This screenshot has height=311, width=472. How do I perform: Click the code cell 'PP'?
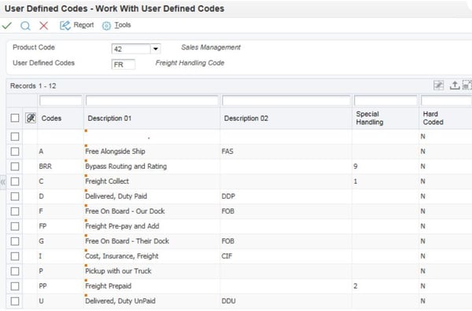tap(42, 286)
